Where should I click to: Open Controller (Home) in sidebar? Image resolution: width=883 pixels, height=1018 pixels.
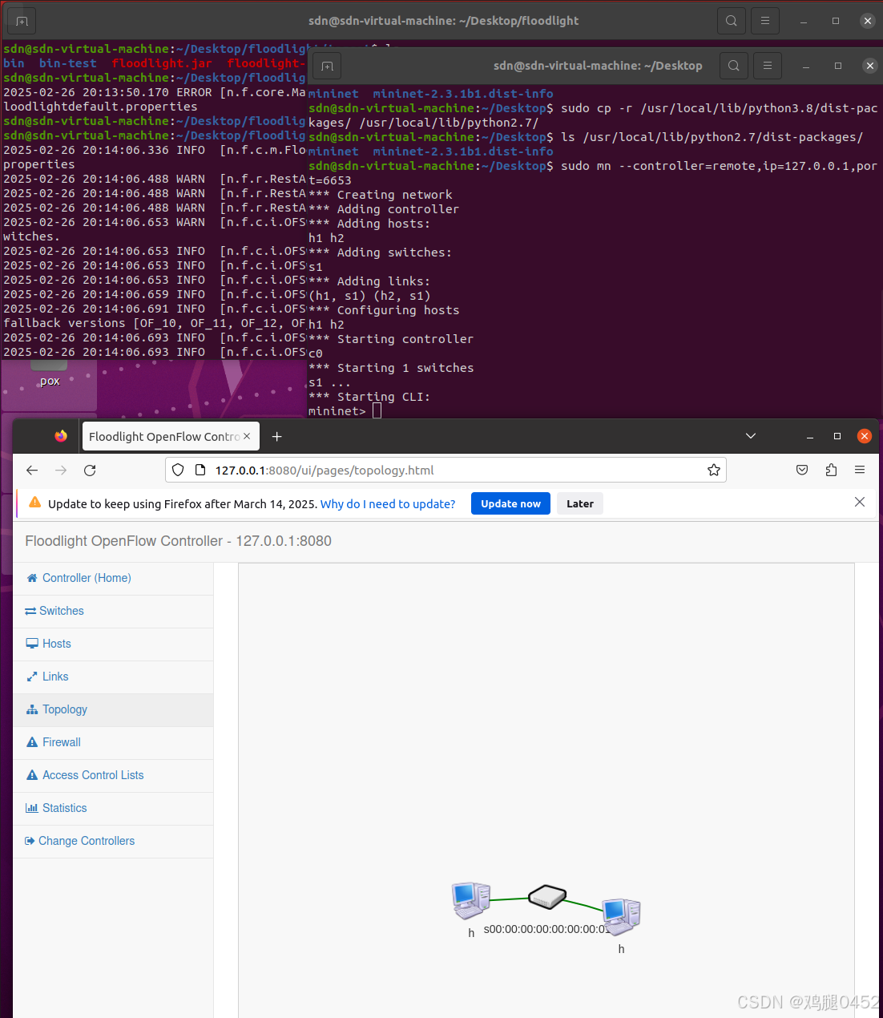pyautogui.click(x=113, y=578)
